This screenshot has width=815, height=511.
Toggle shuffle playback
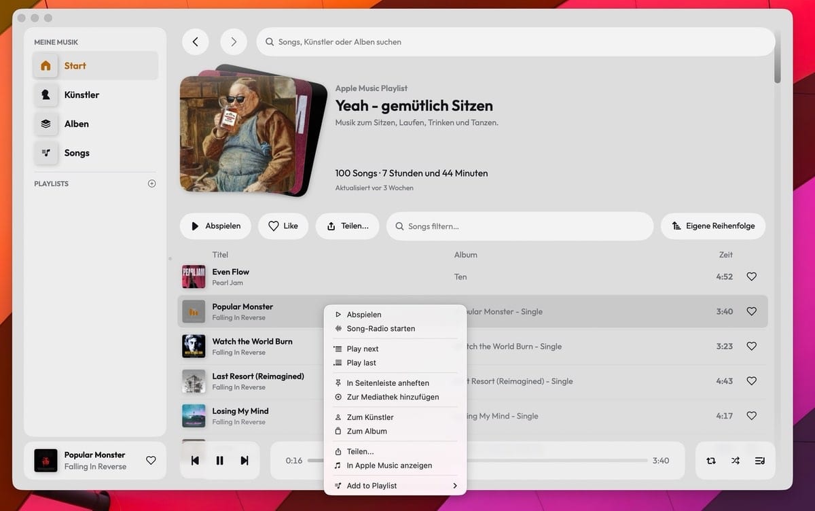coord(736,461)
